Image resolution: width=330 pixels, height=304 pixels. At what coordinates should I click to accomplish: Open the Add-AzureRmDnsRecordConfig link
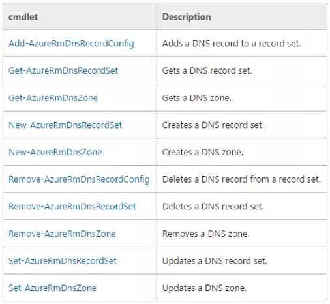[71, 44]
